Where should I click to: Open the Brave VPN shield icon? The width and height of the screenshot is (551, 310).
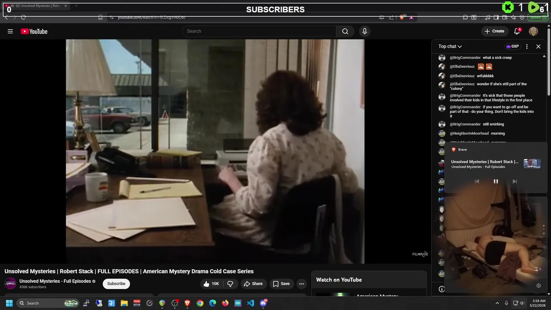click(522, 17)
